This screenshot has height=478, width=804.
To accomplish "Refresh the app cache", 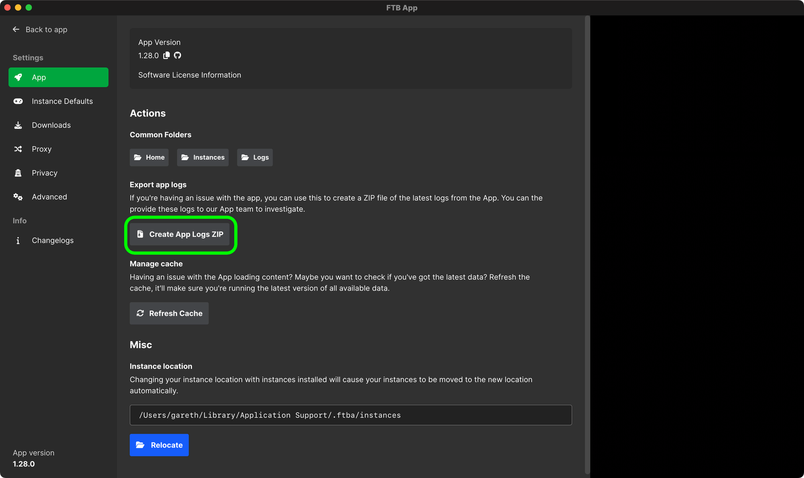I will tap(169, 313).
